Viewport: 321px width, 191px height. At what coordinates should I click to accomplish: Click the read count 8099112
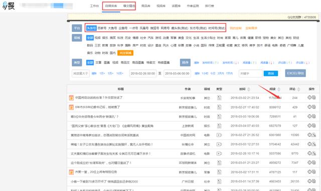click(275, 107)
